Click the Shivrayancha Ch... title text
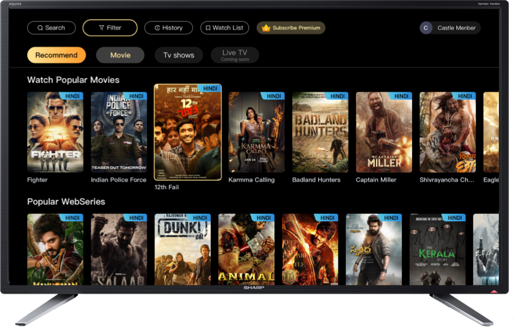The width and height of the screenshot is (516, 328). click(x=447, y=180)
